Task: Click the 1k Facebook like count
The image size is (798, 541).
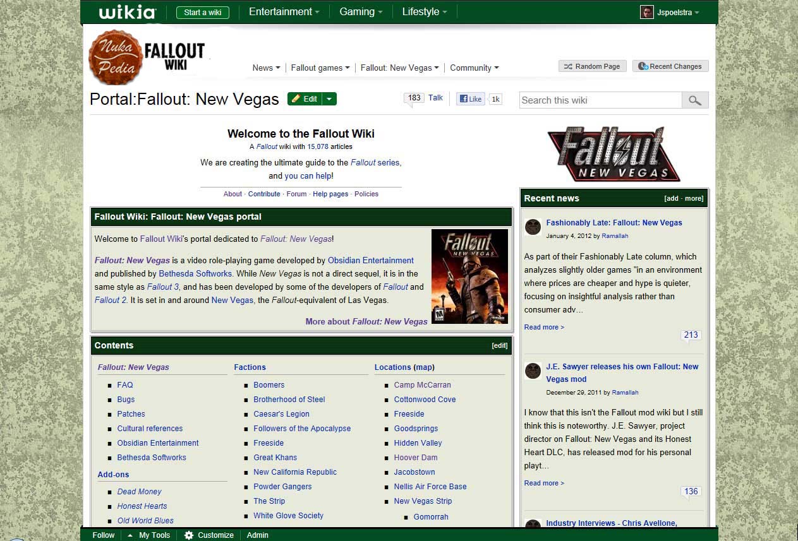Action: pyautogui.click(x=495, y=98)
